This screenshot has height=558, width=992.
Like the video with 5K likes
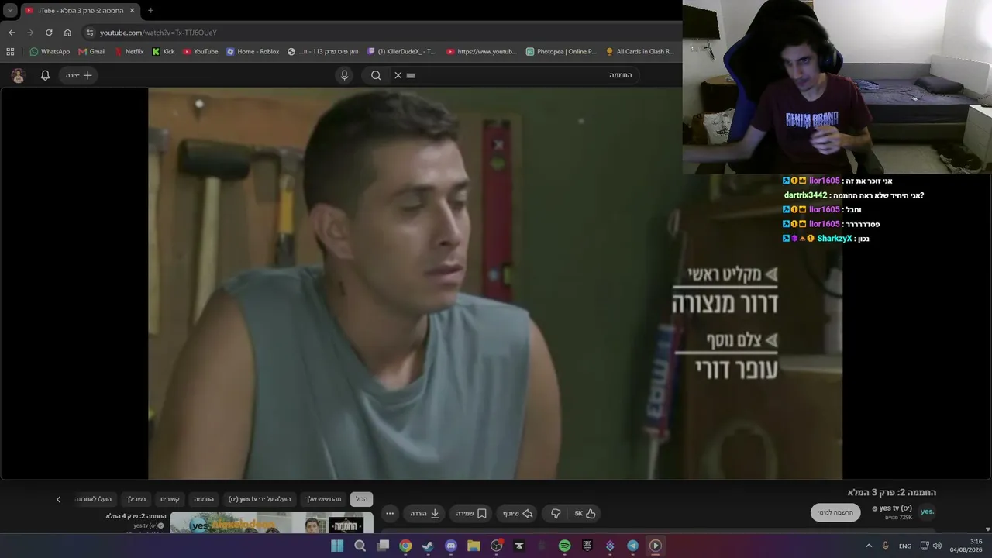click(x=585, y=513)
